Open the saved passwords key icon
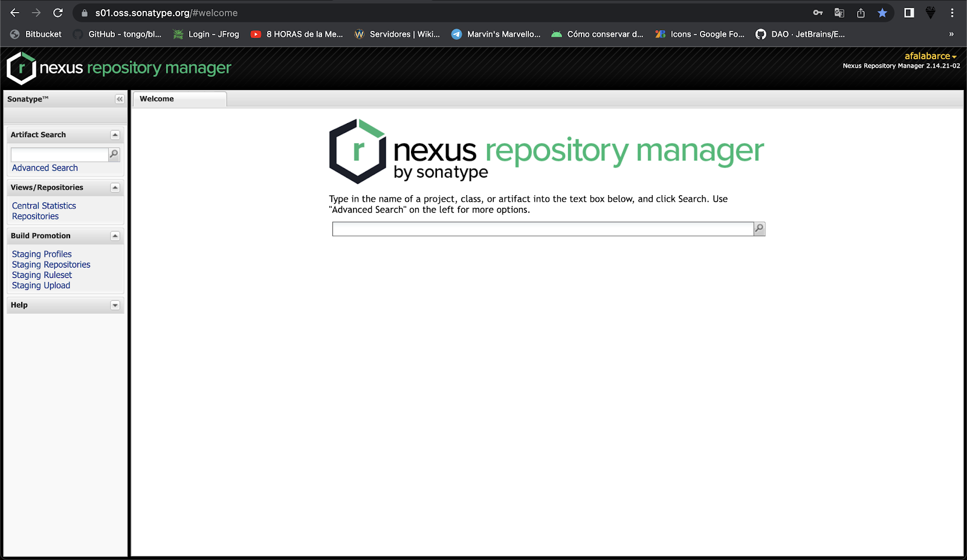This screenshot has width=967, height=560. coord(818,13)
